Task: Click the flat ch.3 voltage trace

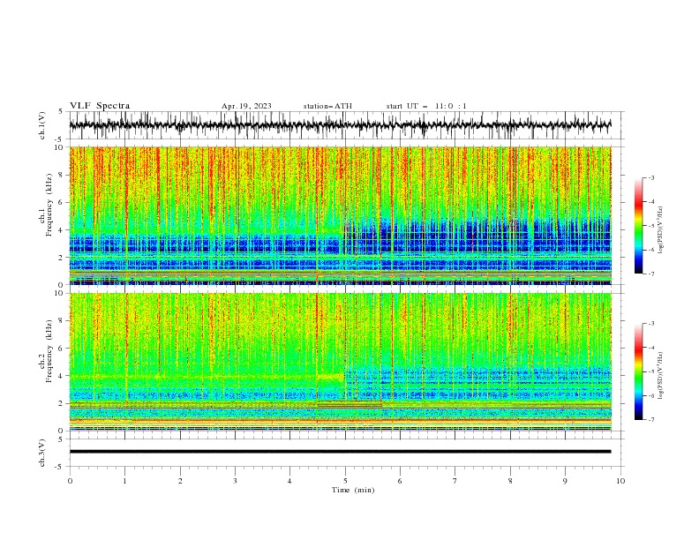Action: [x=340, y=452]
